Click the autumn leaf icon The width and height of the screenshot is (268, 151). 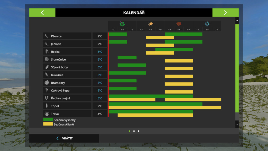click(x=179, y=24)
